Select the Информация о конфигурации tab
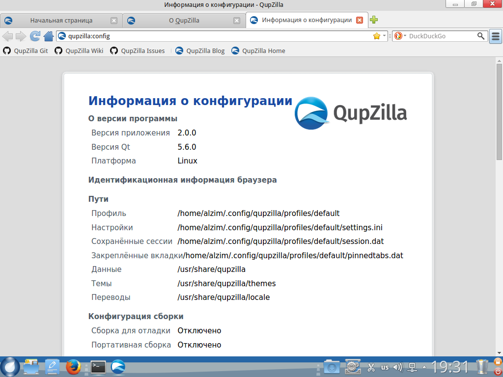Image resolution: width=503 pixels, height=377 pixels. pos(307,20)
